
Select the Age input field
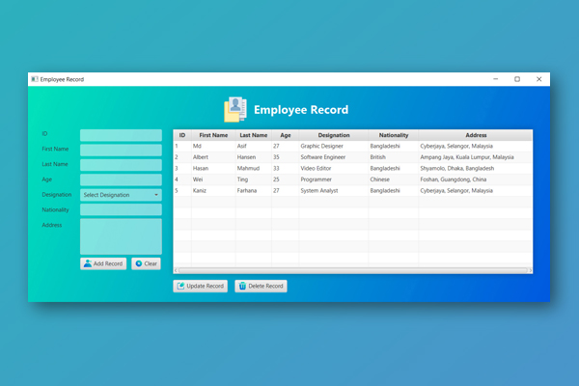[x=121, y=179]
